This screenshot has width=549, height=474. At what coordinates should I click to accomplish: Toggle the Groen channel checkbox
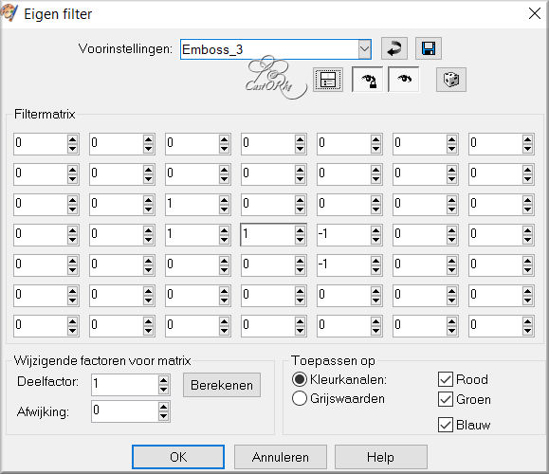pyautogui.click(x=446, y=399)
